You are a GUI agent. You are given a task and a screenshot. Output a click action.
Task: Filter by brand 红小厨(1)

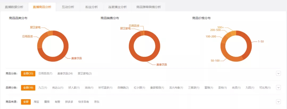click(140, 88)
